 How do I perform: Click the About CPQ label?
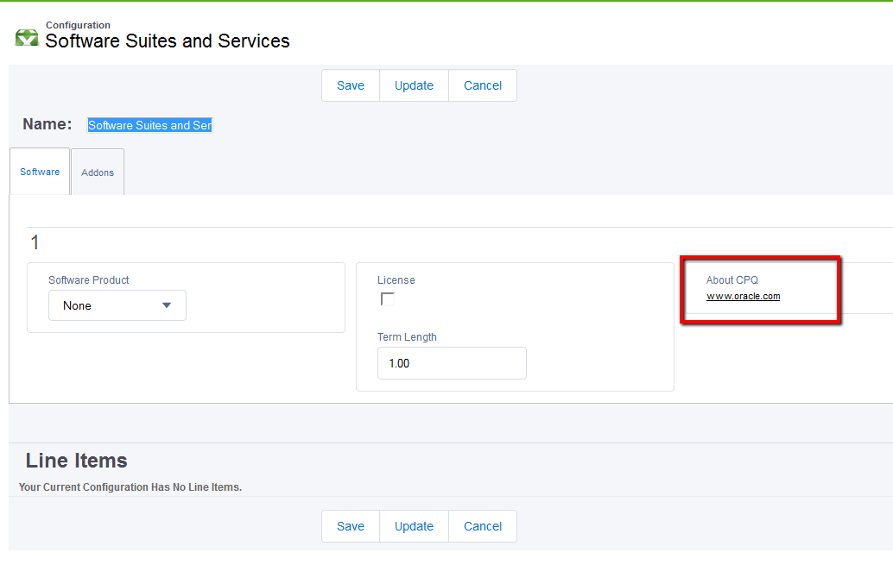pos(731,280)
